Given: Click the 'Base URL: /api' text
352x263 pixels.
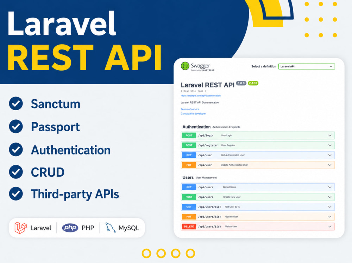Looking at the screenshot, I should (x=193, y=91).
